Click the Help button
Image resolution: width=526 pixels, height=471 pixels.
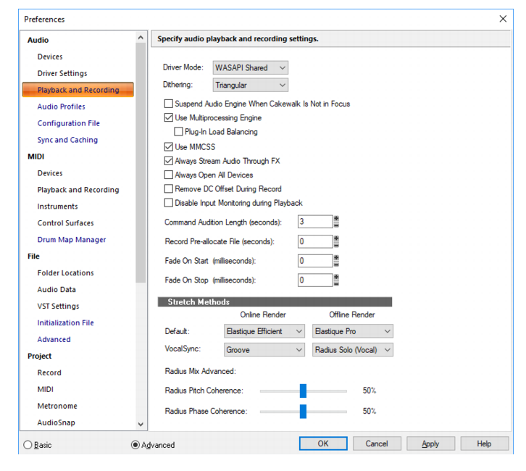(x=484, y=443)
